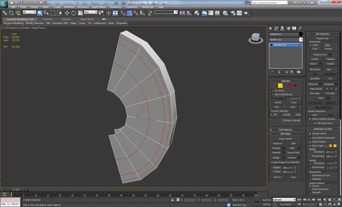This screenshot has width=342, height=207.
Task: Open the Customize menu
Action: pyautogui.click(x=131, y=7)
